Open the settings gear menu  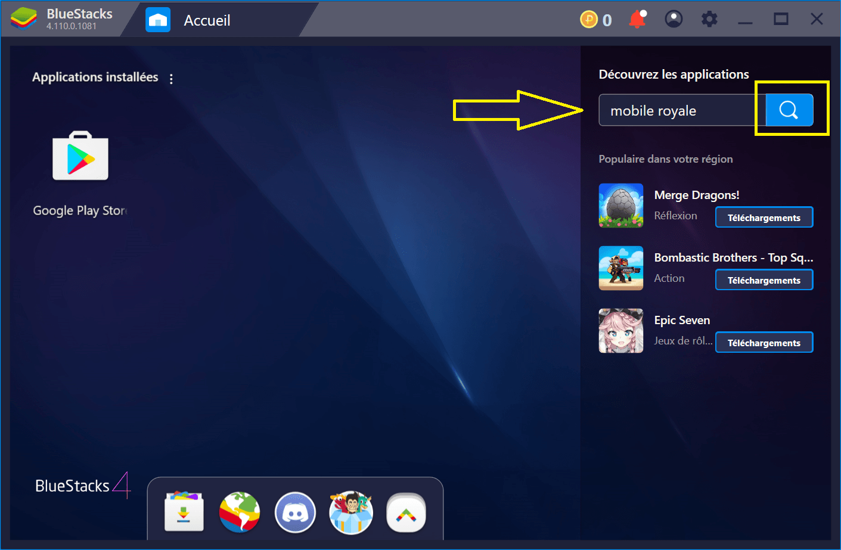click(709, 19)
